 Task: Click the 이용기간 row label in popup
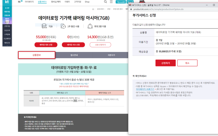pyautogui.click(x=143, y=42)
